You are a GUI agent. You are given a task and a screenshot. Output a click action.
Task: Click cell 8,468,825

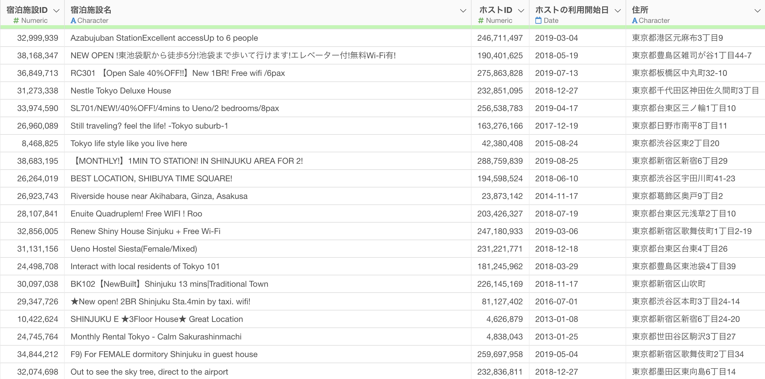(40, 144)
